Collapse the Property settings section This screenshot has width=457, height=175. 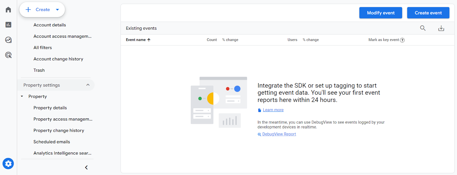pyautogui.click(x=88, y=85)
